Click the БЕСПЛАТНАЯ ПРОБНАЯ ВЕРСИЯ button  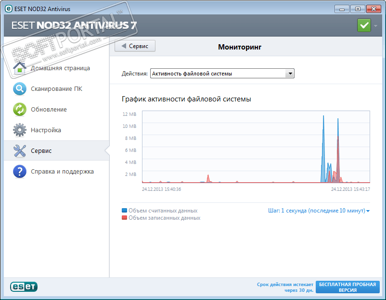click(347, 287)
